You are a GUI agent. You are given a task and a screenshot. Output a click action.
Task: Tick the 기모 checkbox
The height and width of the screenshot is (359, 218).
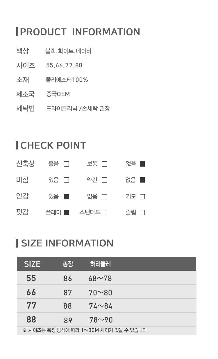pyautogui.click(x=142, y=197)
